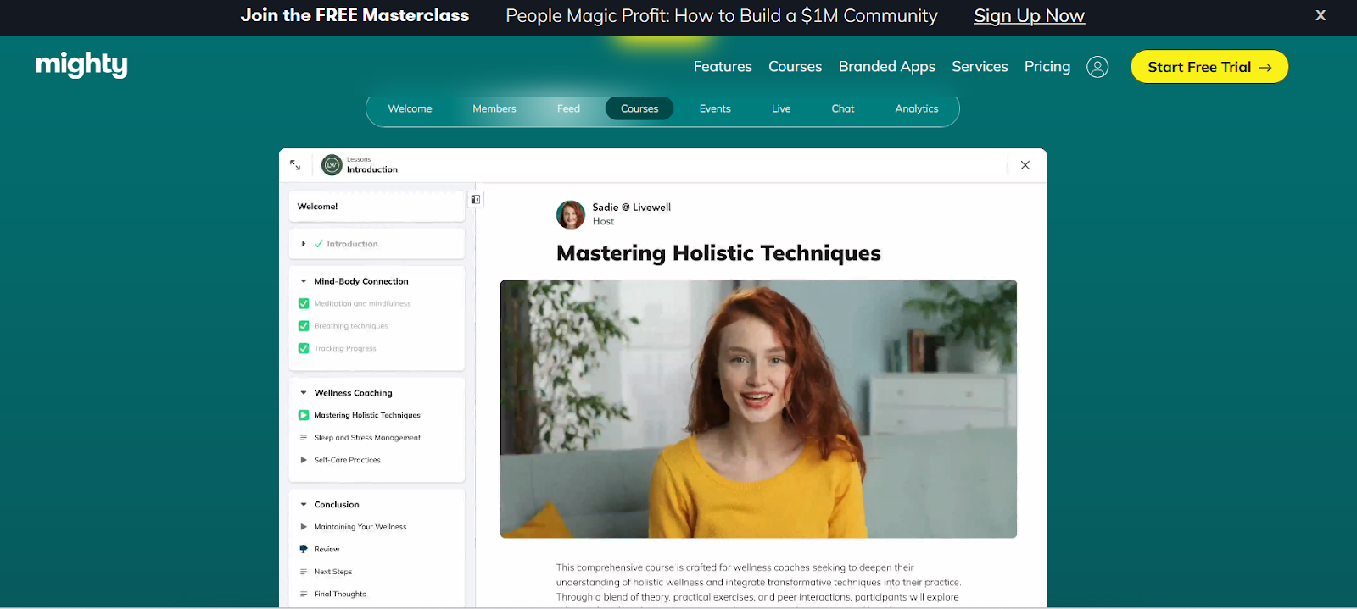Open the Next Steps lesson
This screenshot has height=609, width=1357.
[332, 572]
